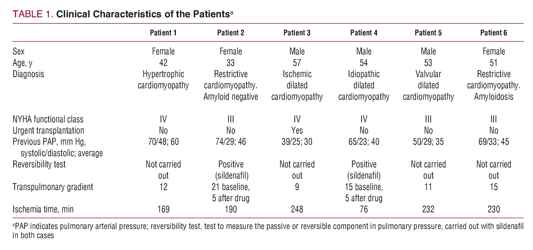533x250 pixels.
Task: Click the 'Reversibility test' row label
Action: pyautogui.click(x=39, y=164)
